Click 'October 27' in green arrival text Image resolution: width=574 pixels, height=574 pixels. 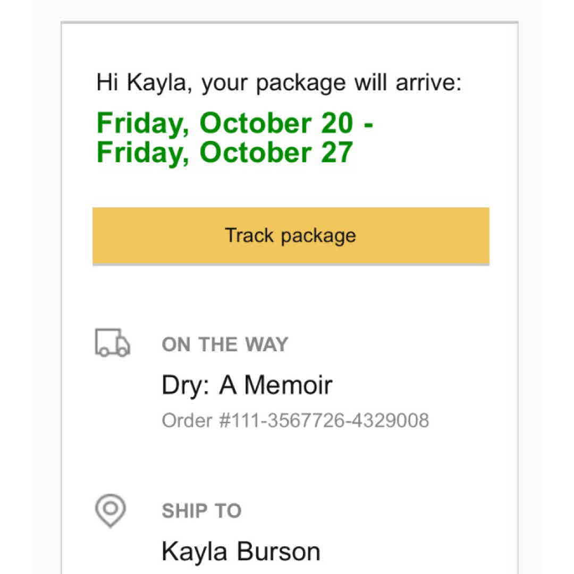(x=276, y=153)
